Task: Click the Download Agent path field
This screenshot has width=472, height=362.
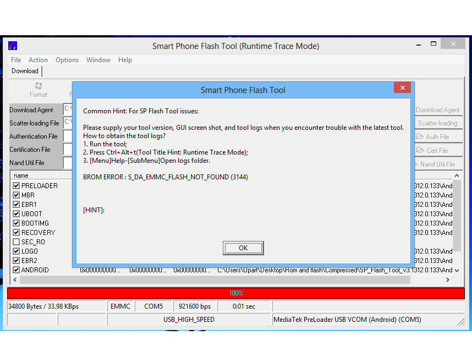Action: pyautogui.click(x=68, y=109)
